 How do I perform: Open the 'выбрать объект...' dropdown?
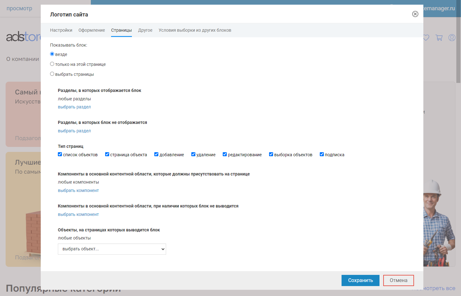pyautogui.click(x=112, y=249)
